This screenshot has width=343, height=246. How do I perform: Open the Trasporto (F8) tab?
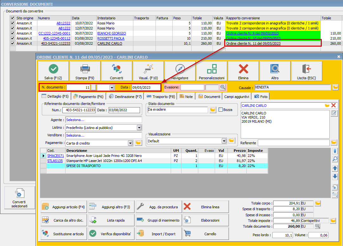point(161,96)
